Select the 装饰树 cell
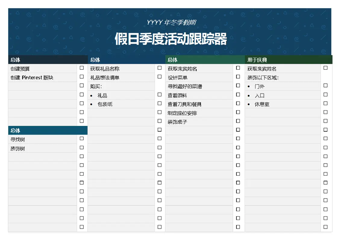Image resolution: width=341 pixels, height=241 pixels. [43, 148]
